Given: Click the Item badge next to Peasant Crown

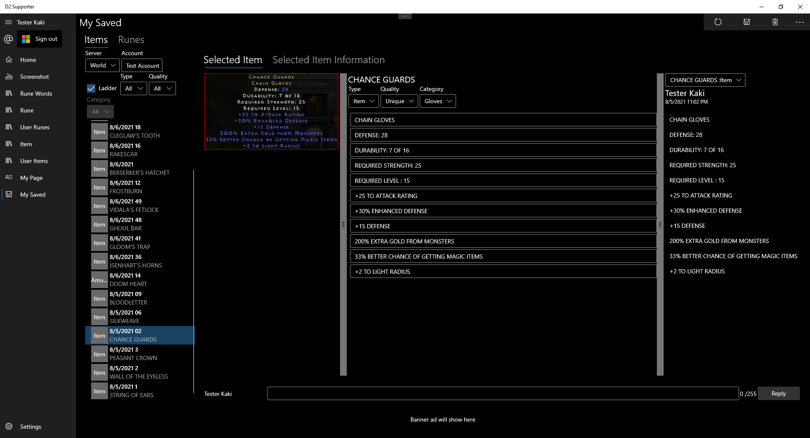Looking at the screenshot, I should [x=100, y=354].
